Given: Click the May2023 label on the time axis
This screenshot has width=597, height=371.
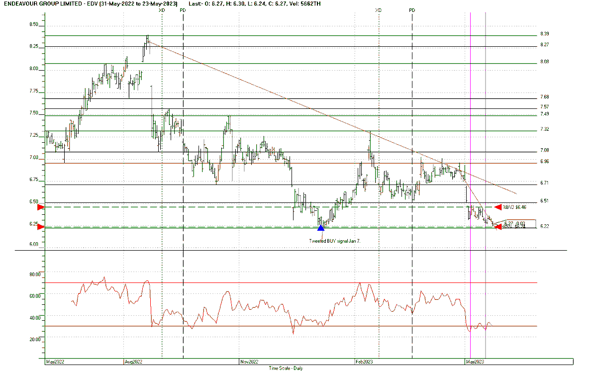Looking at the screenshot, I should (x=475, y=362).
